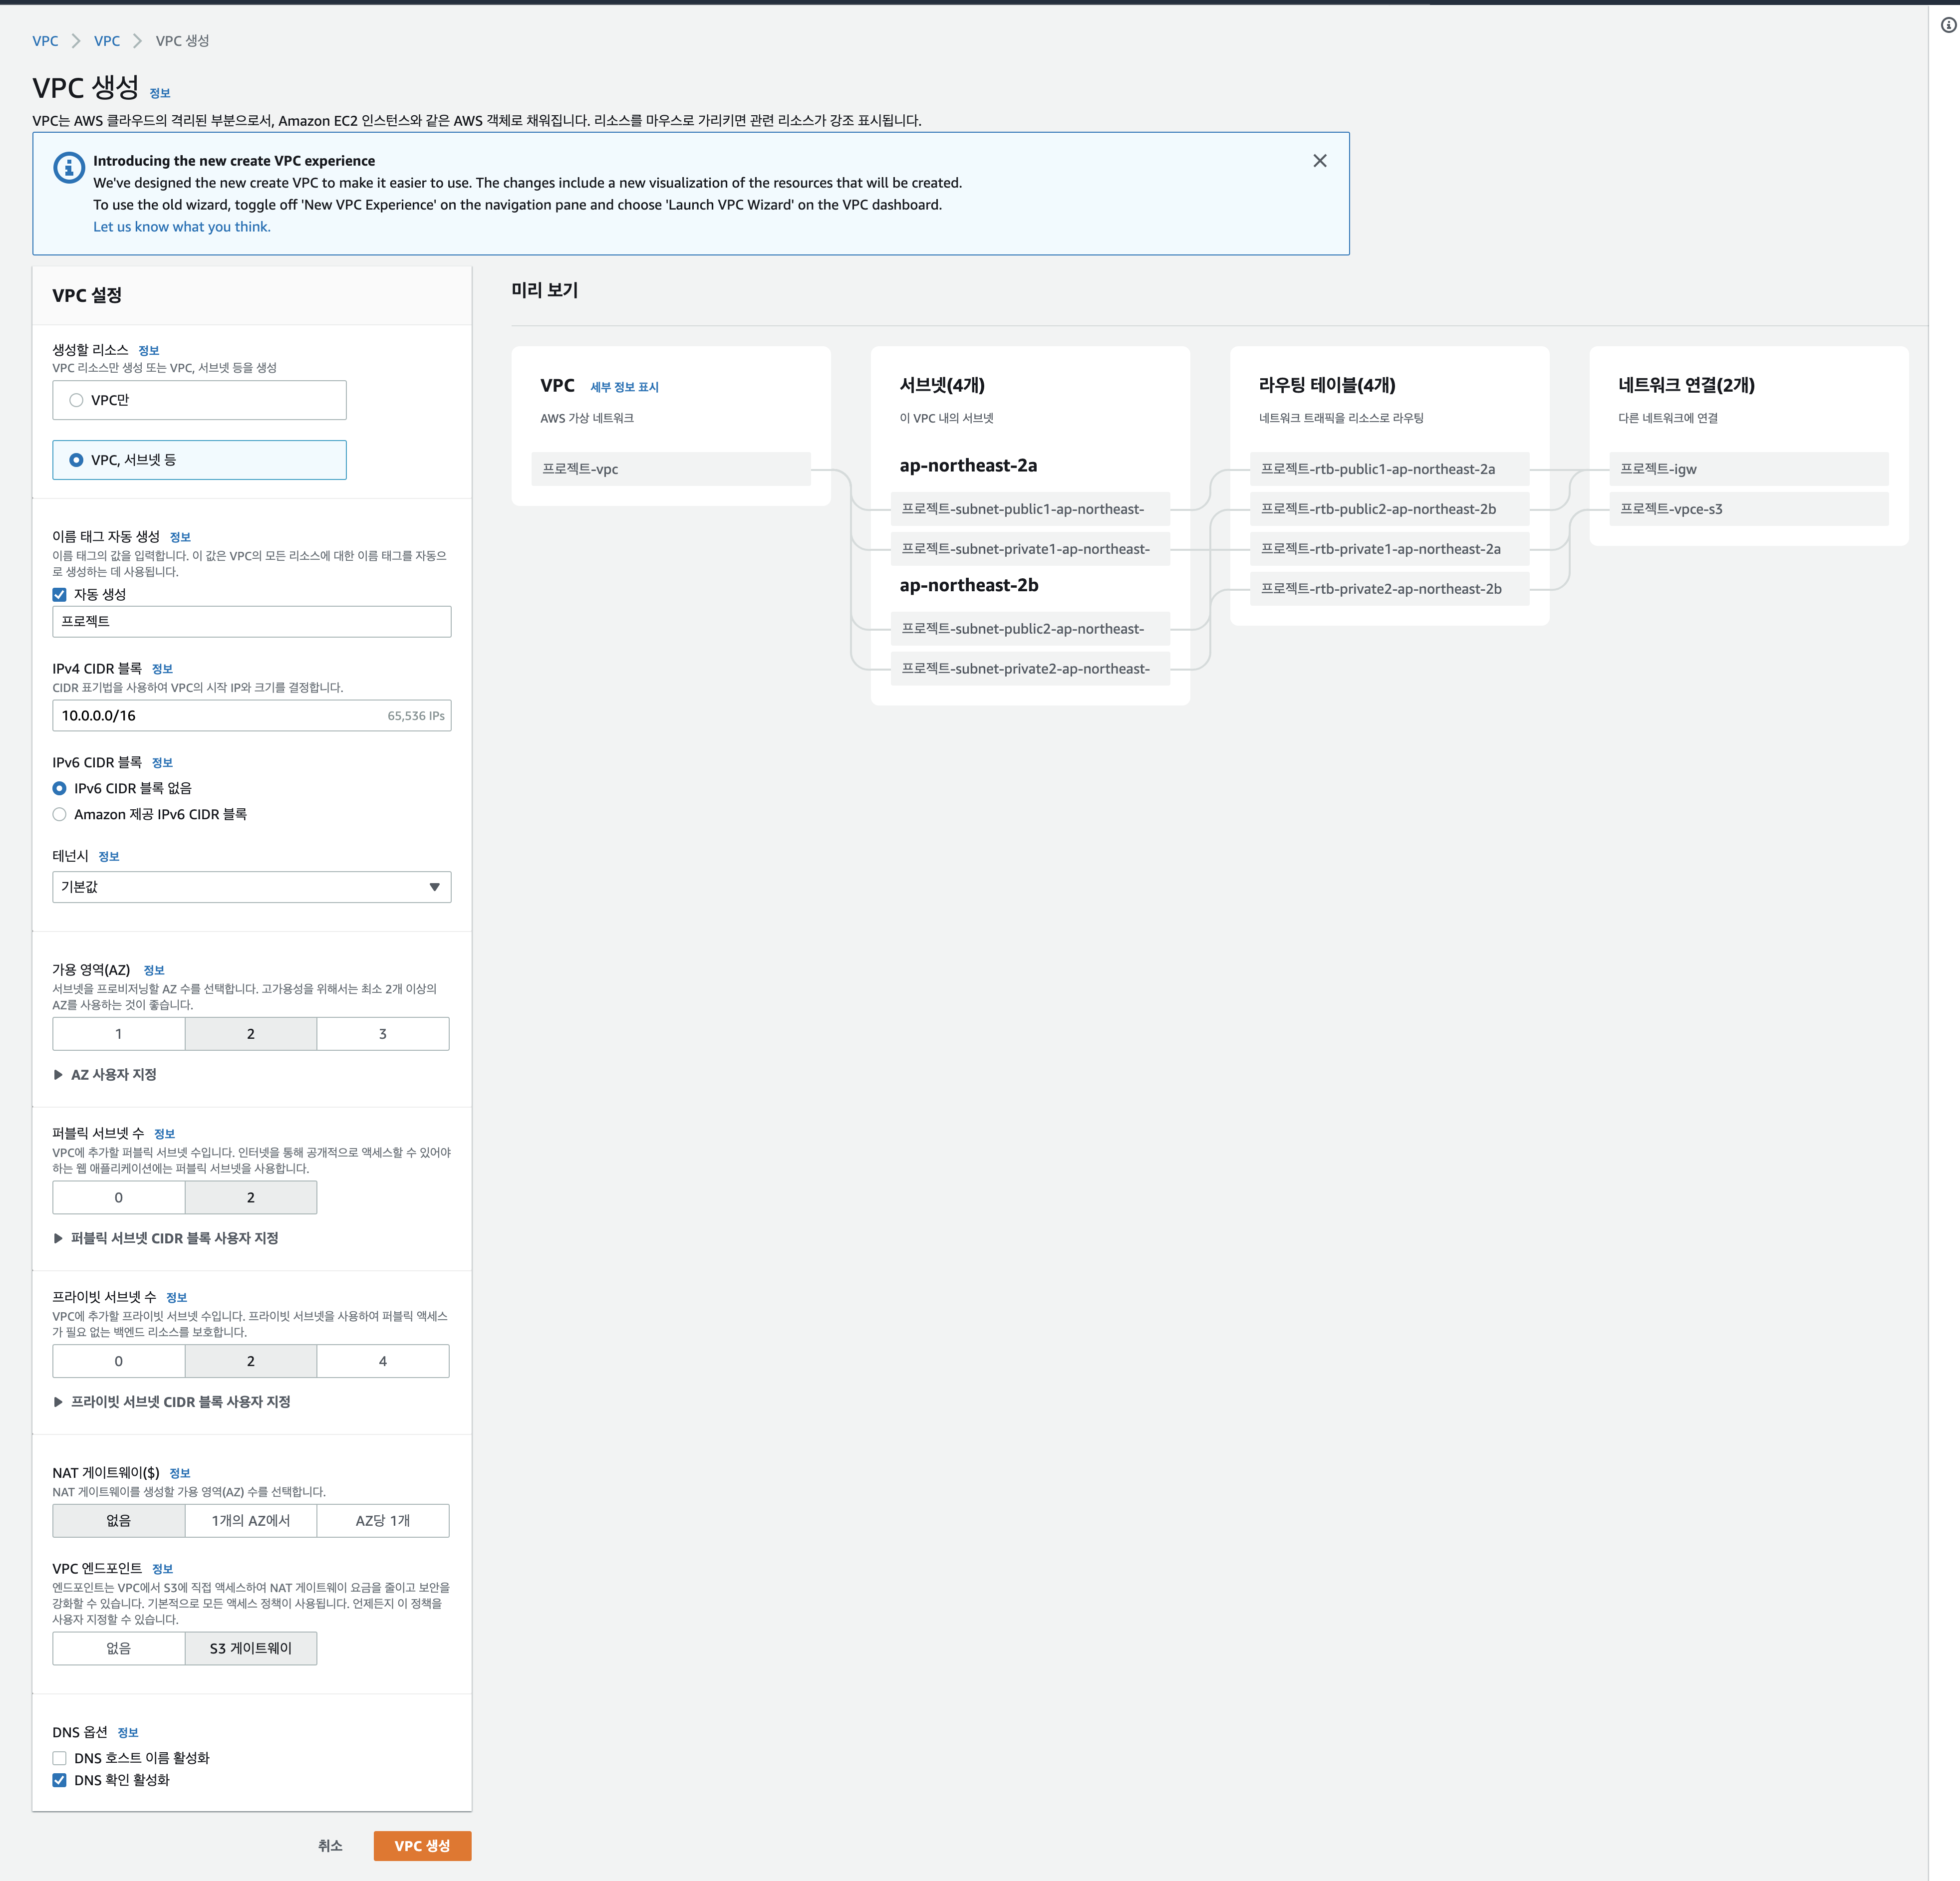Enable the DNS 호스트 이름 활성화 checkbox
The image size is (1960, 1881).
[x=60, y=1758]
